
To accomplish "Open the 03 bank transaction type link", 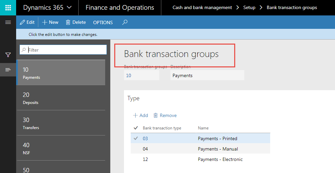I will pyautogui.click(x=145, y=138).
